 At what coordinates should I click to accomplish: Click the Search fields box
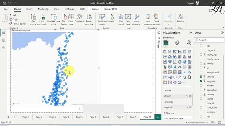(x=209, y=40)
